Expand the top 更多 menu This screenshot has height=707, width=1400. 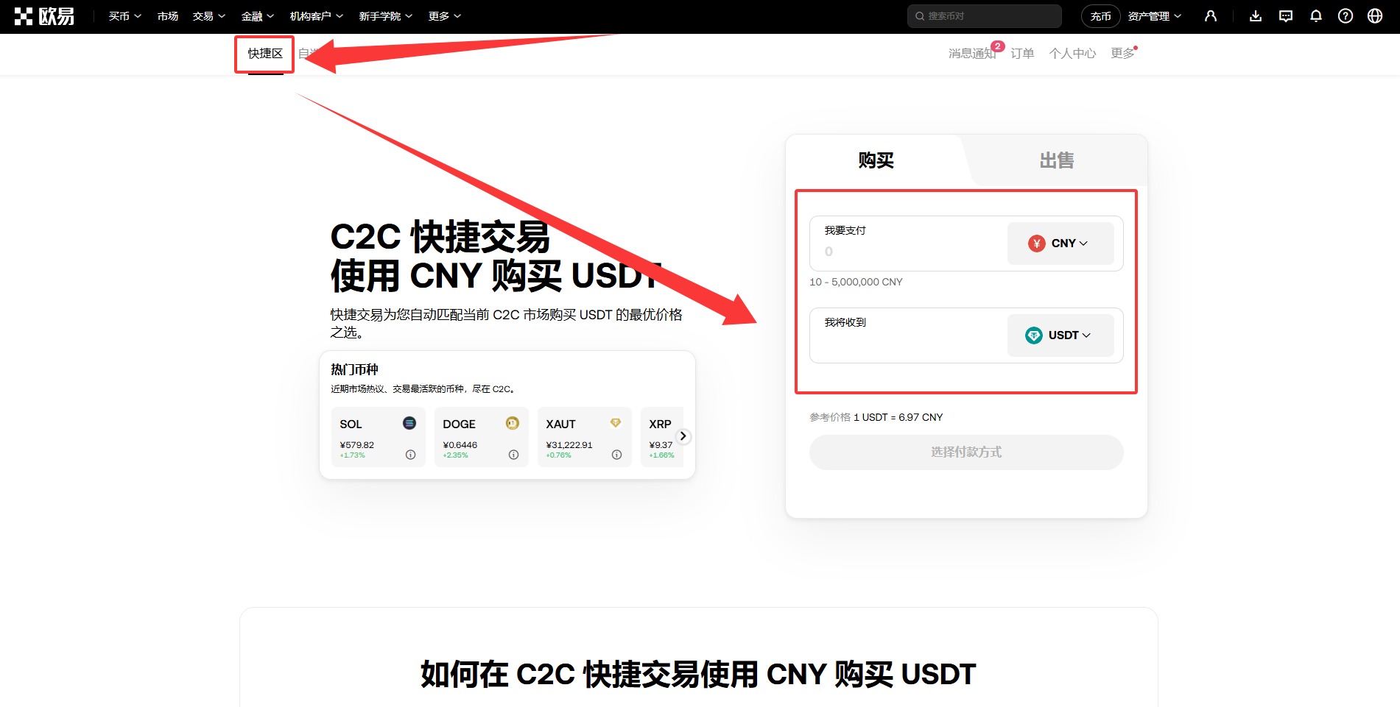pyautogui.click(x=444, y=16)
